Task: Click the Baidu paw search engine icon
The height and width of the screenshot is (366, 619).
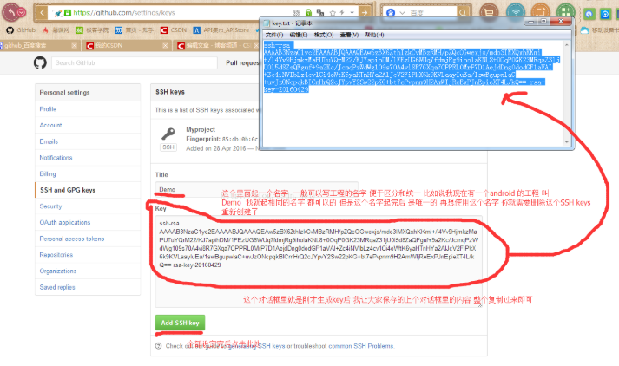Action: pos(391,13)
